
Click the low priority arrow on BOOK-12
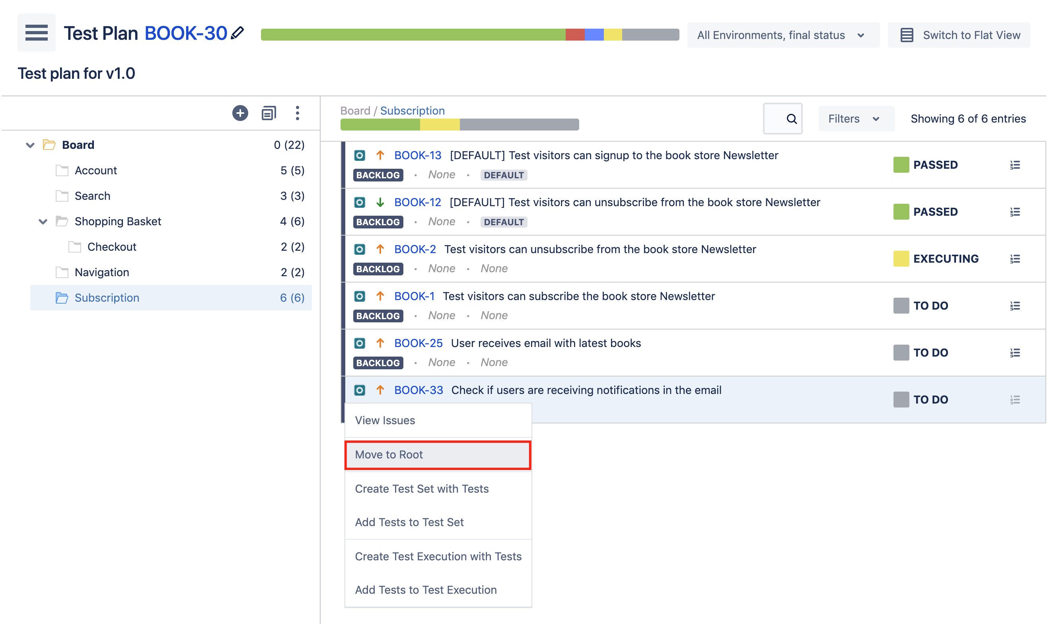tap(380, 202)
